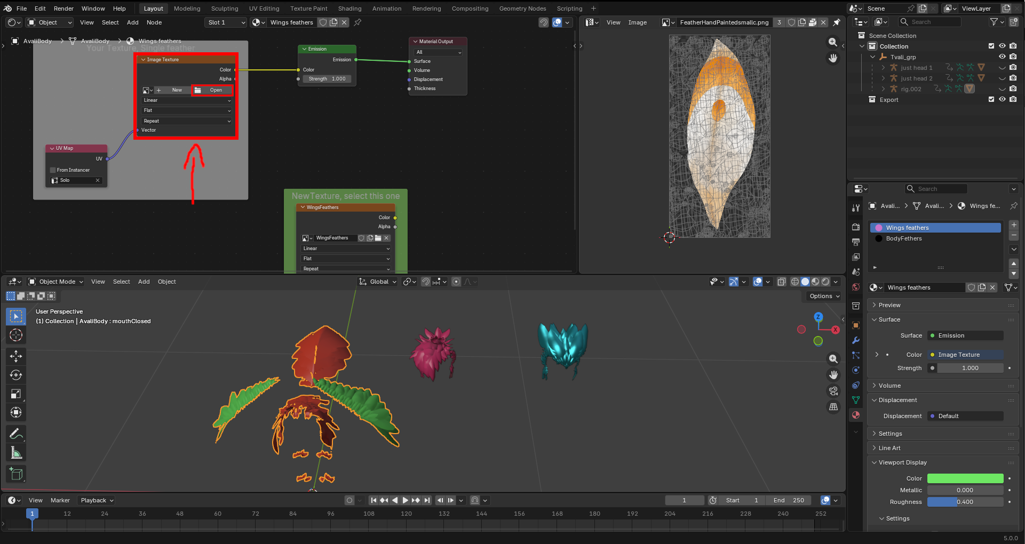Screen dimensions: 1025x544
Task: Hide the Collection with eye icon
Action: [x=1002, y=46]
